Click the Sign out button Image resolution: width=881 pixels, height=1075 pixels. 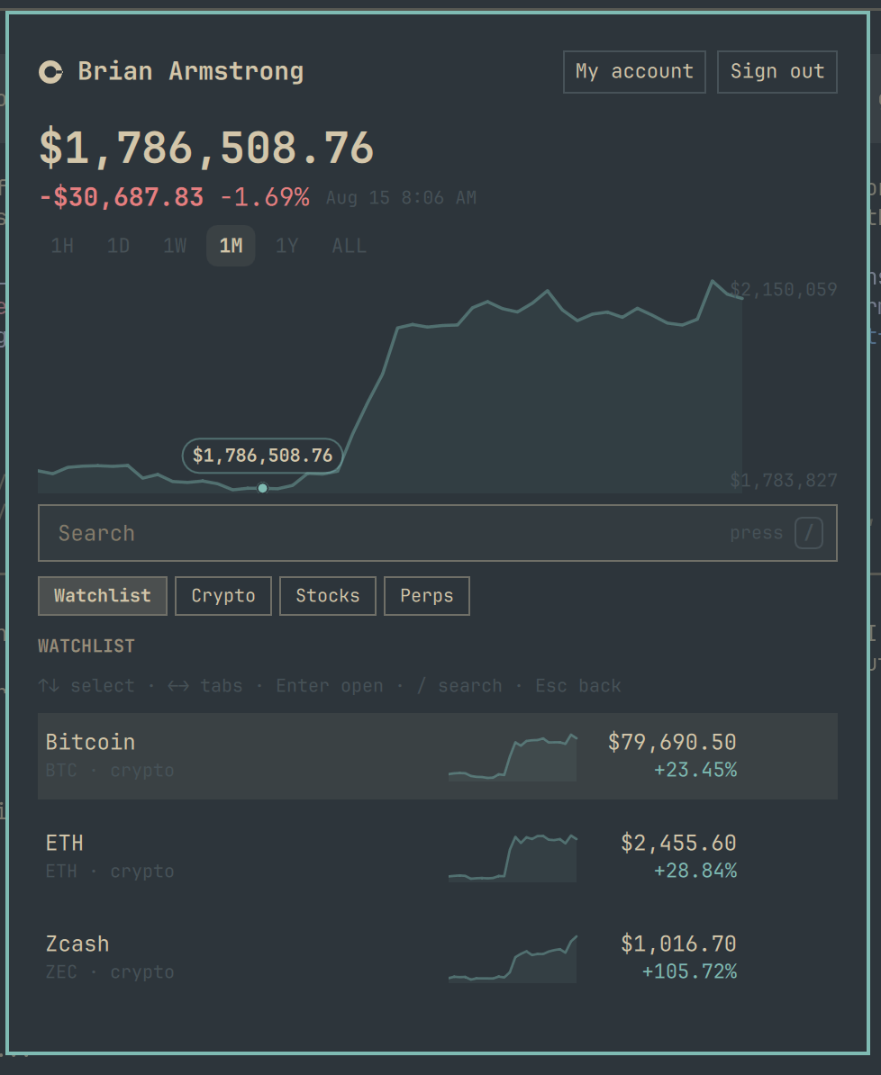click(777, 71)
